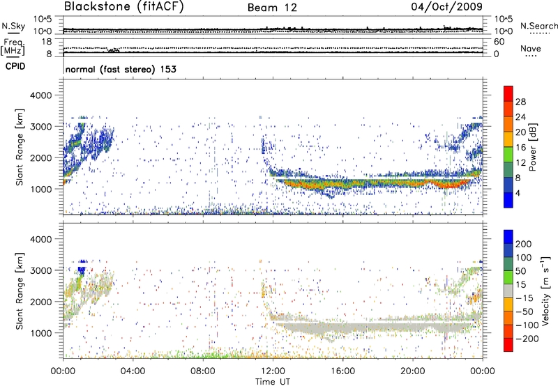Click 'normal (fast stereo) 153' text
558x386 pixels.
(x=121, y=69)
